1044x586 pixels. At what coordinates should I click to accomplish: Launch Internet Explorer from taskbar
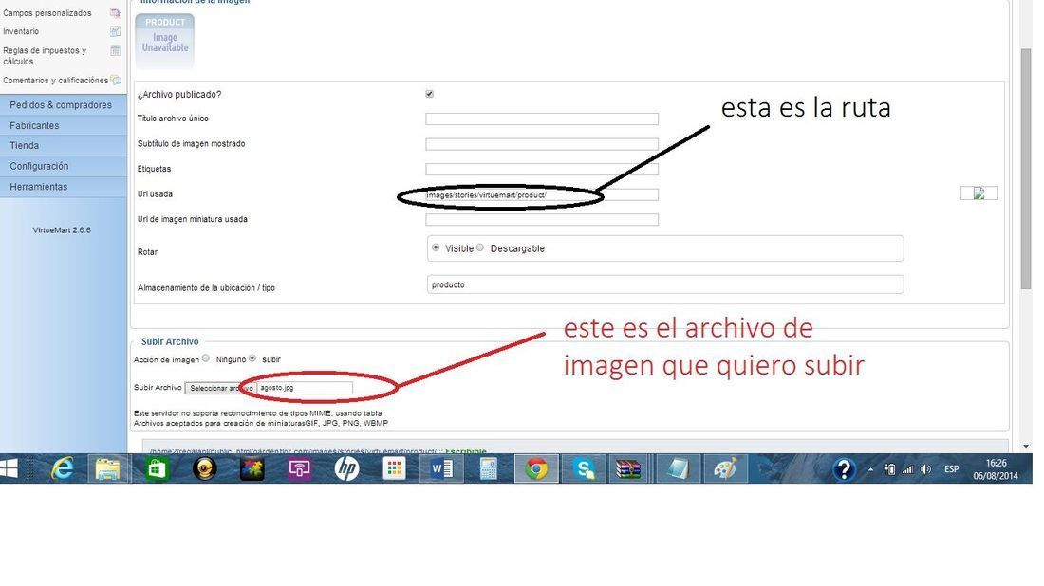[x=62, y=469]
